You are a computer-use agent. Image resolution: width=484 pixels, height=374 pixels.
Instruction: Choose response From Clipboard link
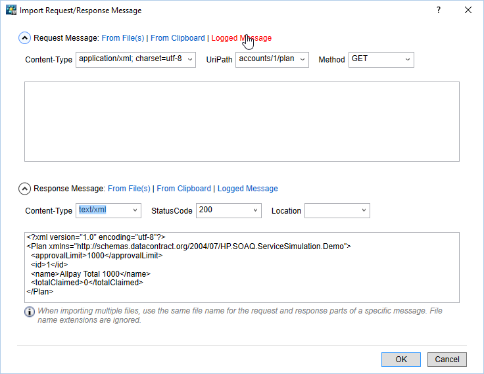click(x=183, y=189)
